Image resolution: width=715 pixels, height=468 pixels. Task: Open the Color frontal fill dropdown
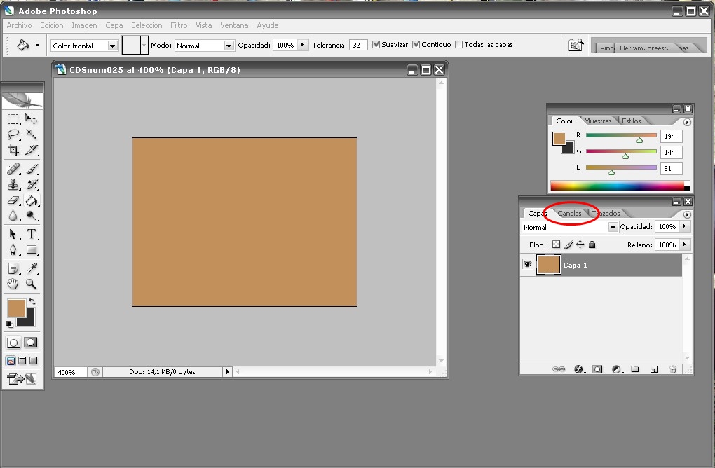coord(112,46)
